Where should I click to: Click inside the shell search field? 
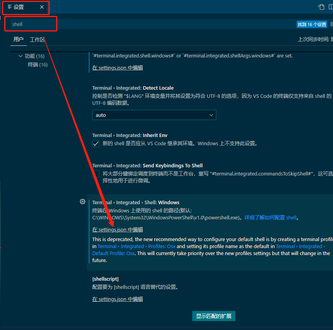(31, 24)
